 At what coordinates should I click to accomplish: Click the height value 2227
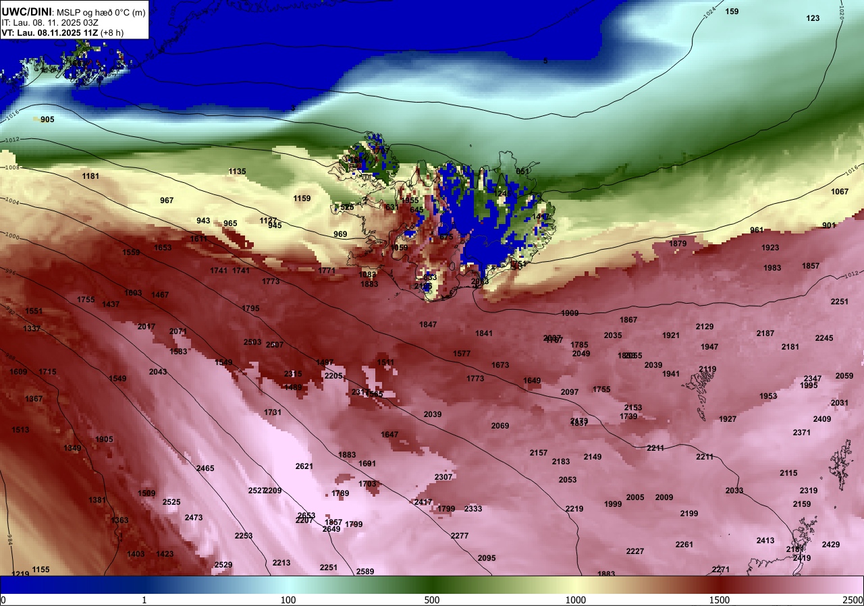635,551
